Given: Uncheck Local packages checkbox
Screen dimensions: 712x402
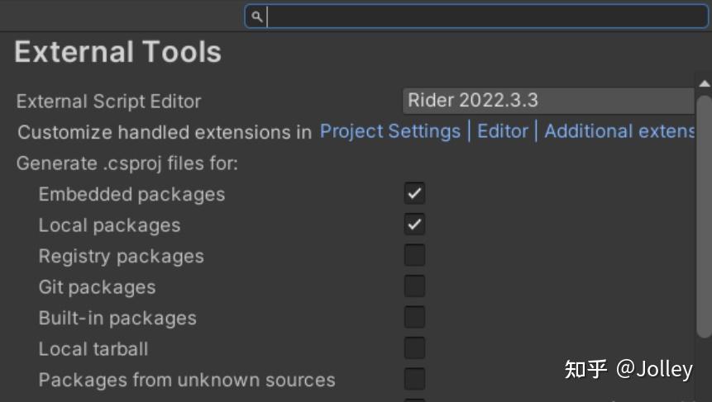Looking at the screenshot, I should [414, 225].
